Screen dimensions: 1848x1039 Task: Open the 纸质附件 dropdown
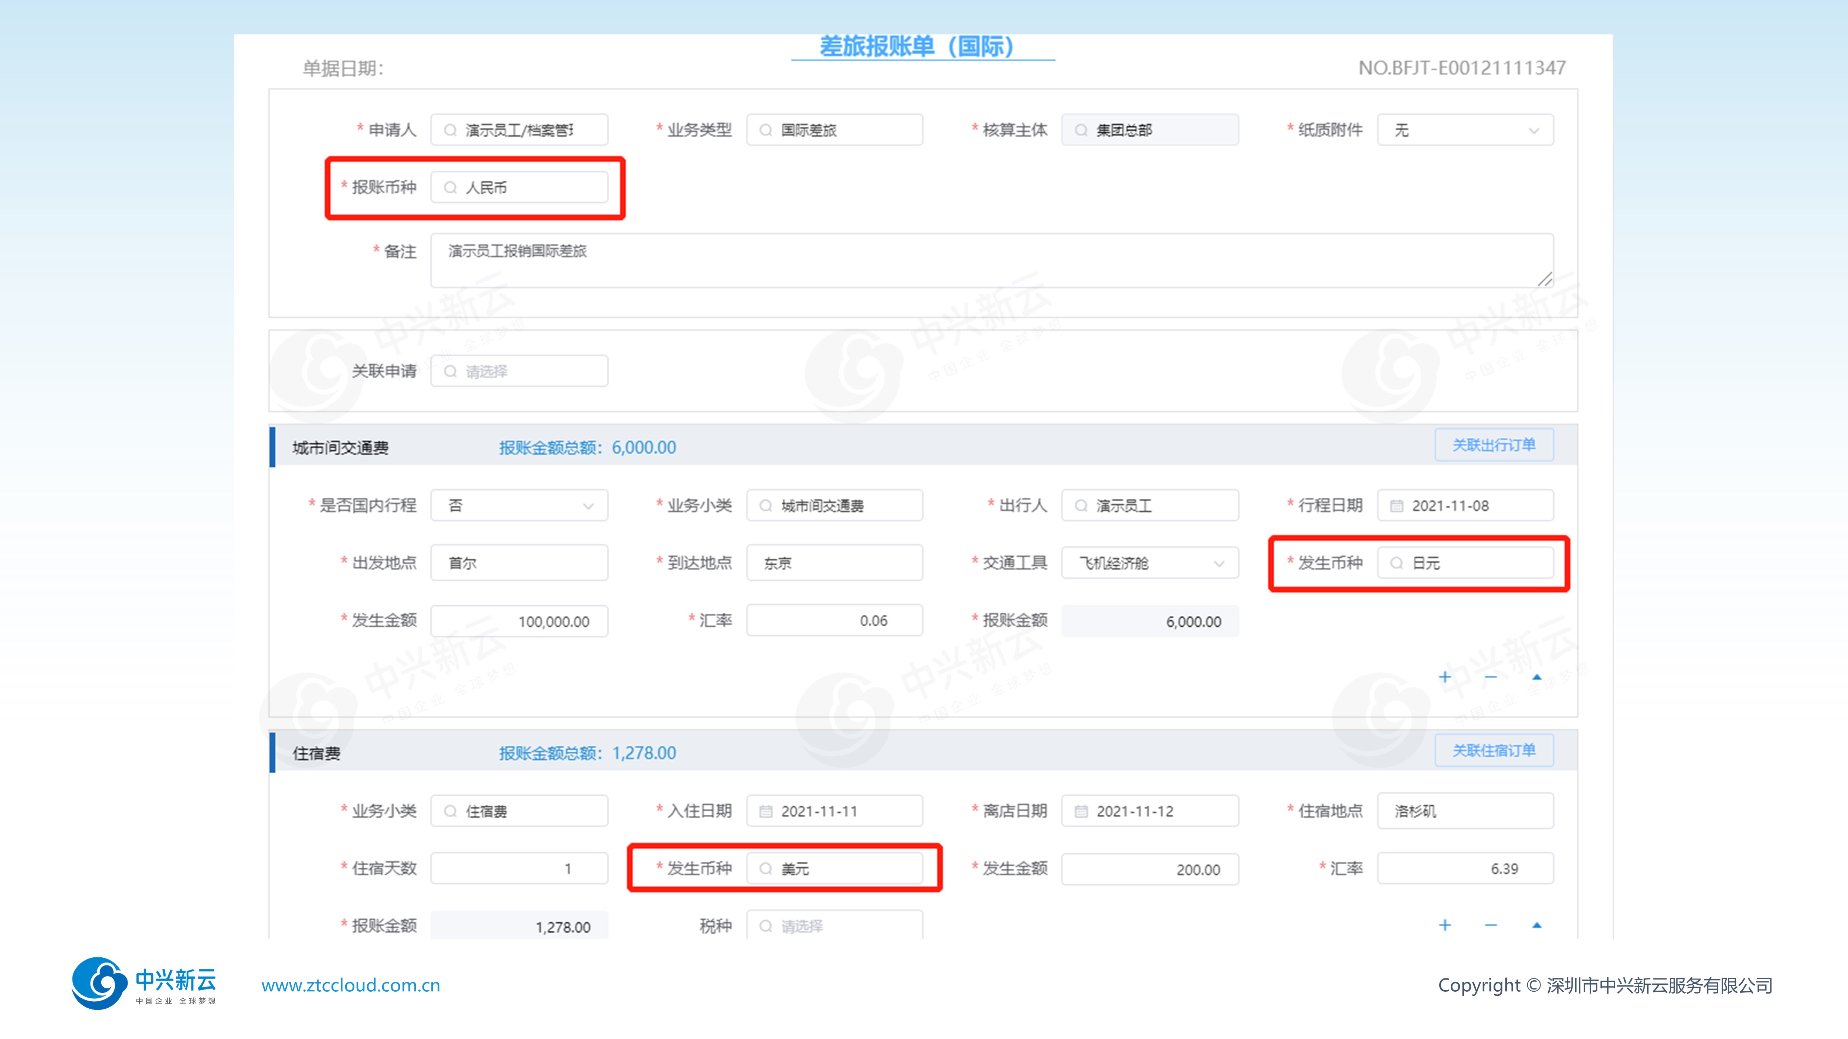(1465, 130)
